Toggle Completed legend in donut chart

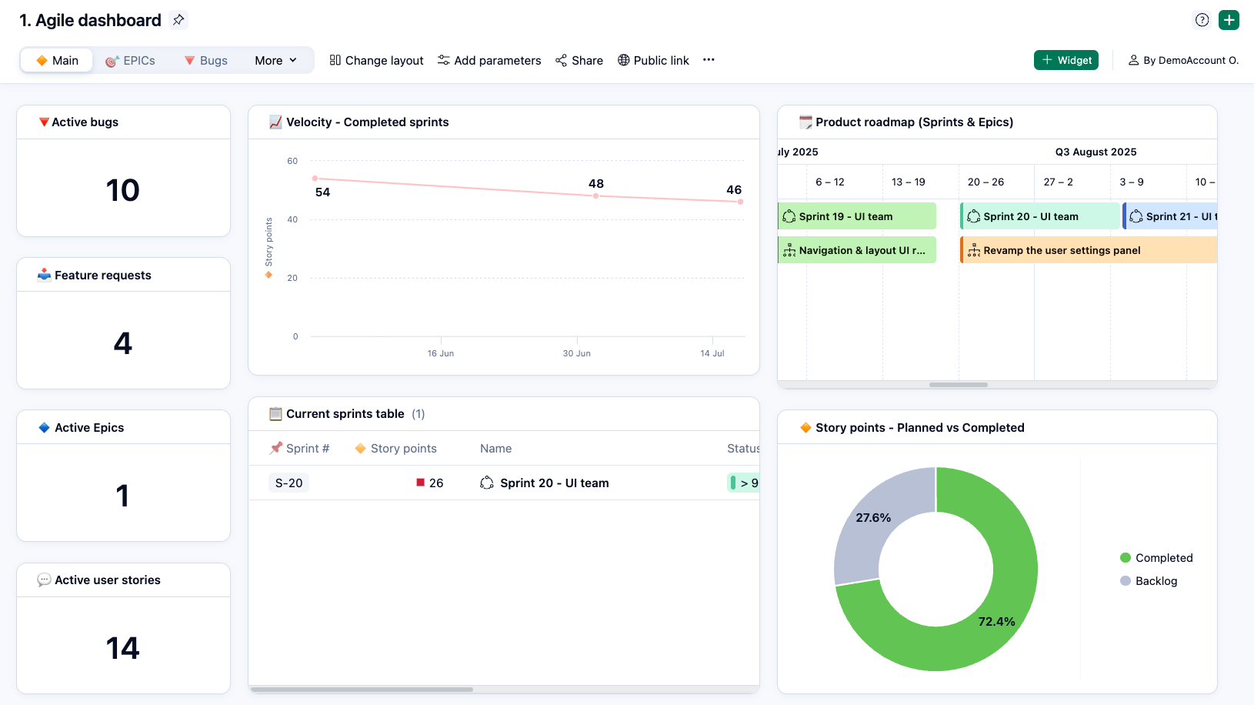(1156, 558)
